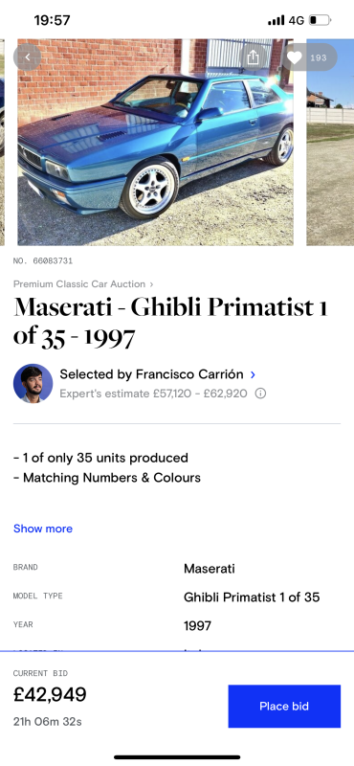Open the share icon
The image size is (354, 766).
[253, 57]
